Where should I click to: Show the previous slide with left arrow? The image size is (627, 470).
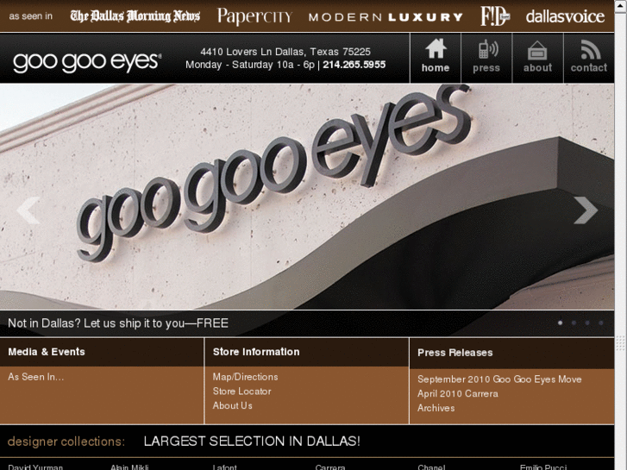28,210
